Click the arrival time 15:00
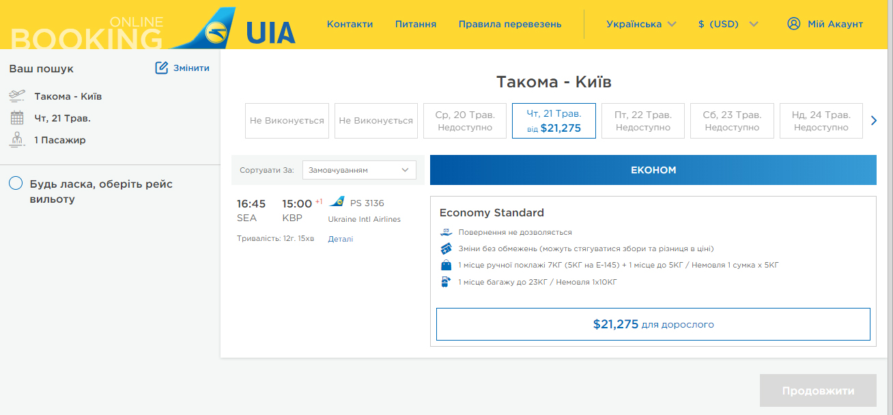This screenshot has width=893, height=415. 297,203
